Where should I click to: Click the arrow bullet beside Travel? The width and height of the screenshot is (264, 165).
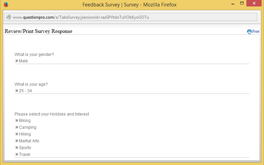click(x=17, y=154)
